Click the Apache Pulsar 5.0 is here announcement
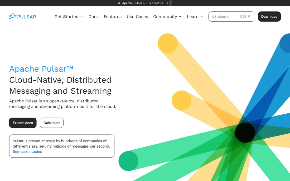 click(141, 3)
